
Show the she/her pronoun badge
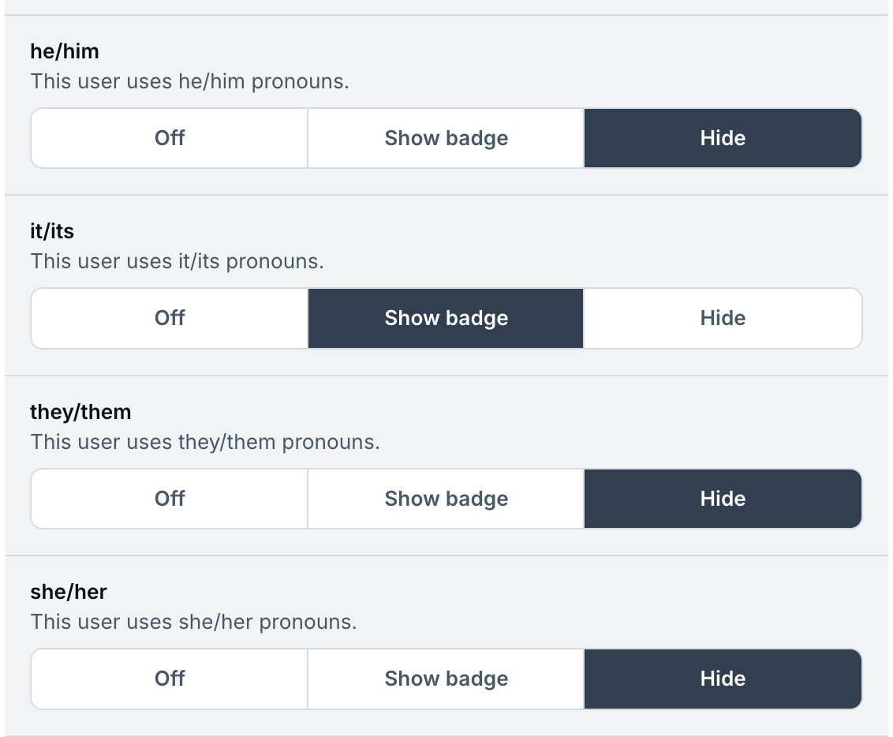(446, 679)
